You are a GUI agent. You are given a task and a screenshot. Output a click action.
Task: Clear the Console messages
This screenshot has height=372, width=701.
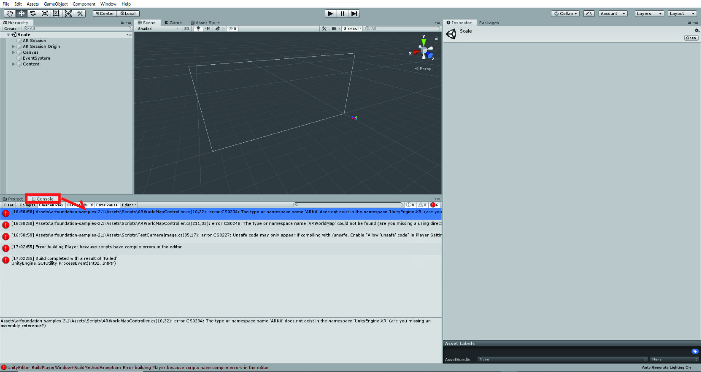coord(9,205)
